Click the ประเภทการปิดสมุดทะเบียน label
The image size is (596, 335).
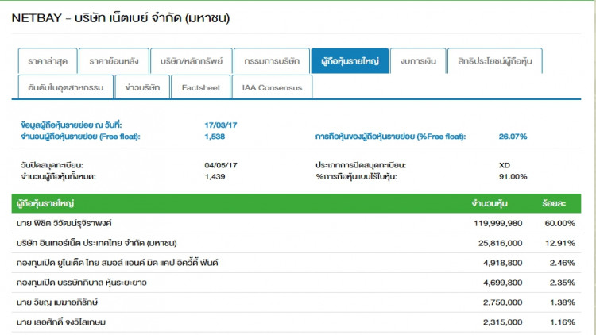pos(361,165)
